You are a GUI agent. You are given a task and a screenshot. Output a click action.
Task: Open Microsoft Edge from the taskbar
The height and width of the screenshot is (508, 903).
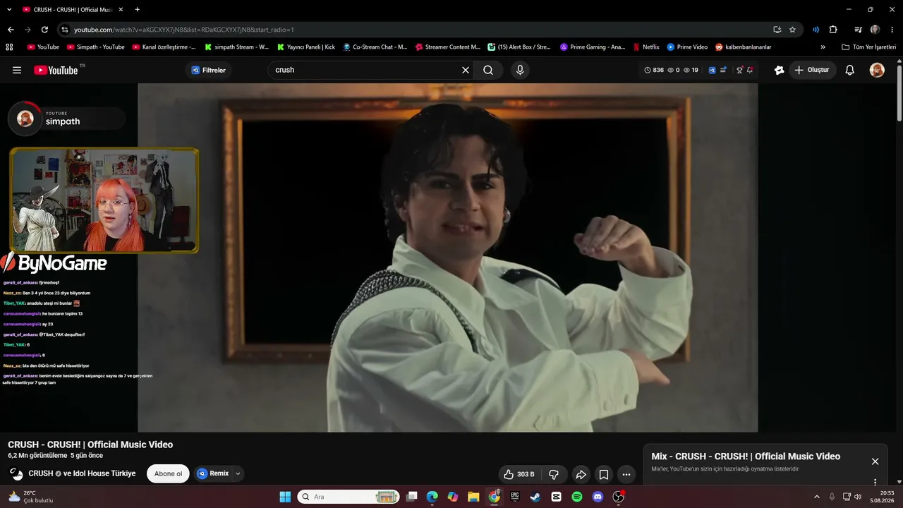coord(432,497)
